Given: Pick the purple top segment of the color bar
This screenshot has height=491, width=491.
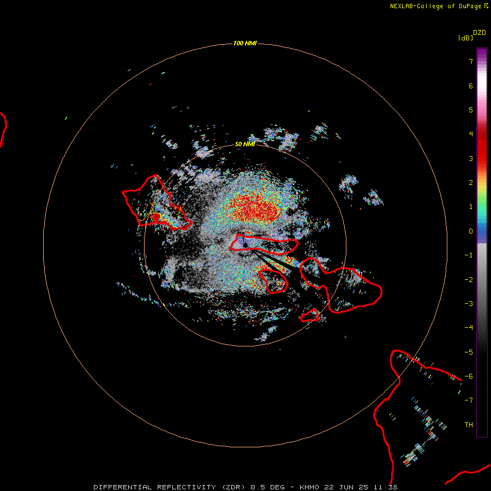Looking at the screenshot, I should point(482,55).
